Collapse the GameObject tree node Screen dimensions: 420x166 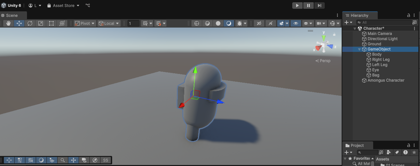[359, 49]
